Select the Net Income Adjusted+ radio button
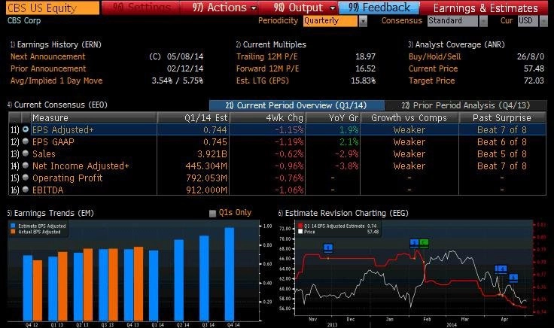Screen dimensions: 554x328 [x=26, y=166]
